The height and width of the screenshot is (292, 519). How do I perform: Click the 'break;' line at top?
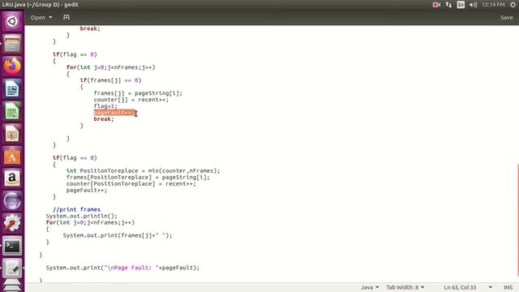point(90,28)
